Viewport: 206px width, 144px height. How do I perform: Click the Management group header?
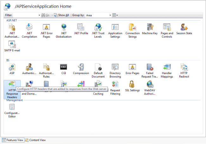(15, 100)
